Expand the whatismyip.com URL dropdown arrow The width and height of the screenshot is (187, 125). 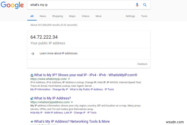pyautogui.click(x=69, y=79)
